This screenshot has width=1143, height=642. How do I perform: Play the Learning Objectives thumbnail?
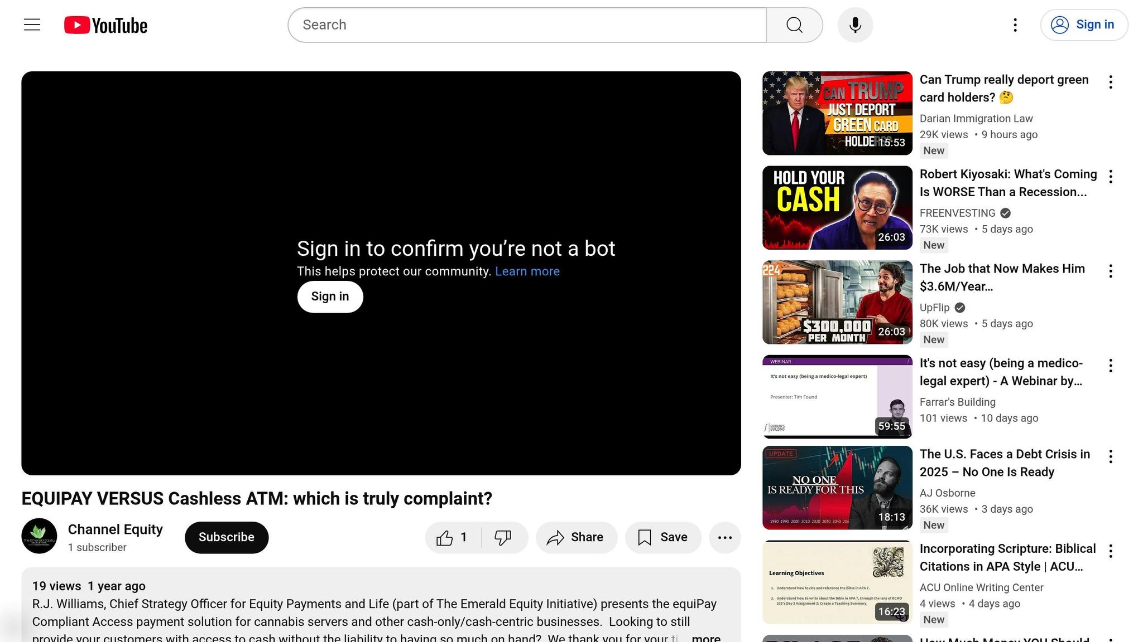pos(837,582)
